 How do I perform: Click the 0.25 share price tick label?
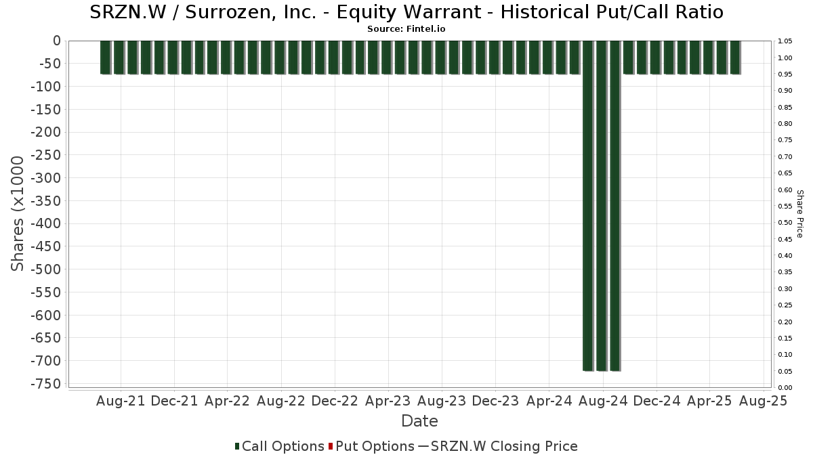[785, 305]
